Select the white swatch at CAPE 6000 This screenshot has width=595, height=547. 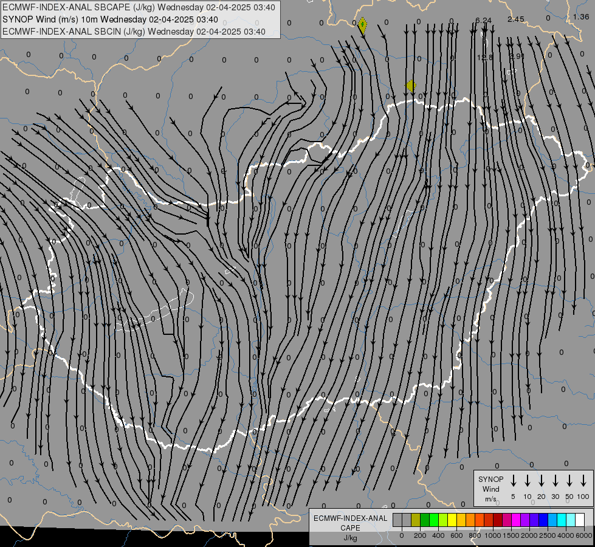[580, 520]
